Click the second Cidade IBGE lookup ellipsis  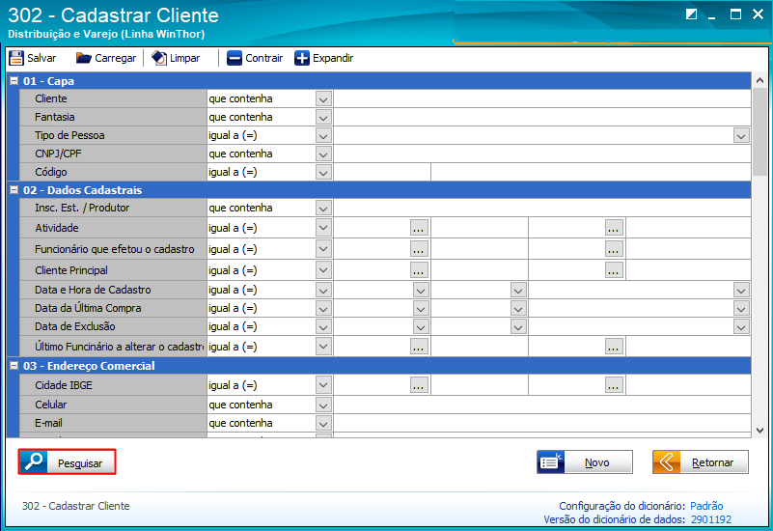coord(615,385)
